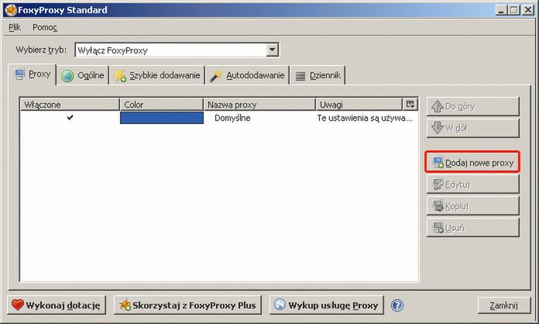Switch to the Ogólne tab
Screen dimensions: 539x324
[x=83, y=75]
